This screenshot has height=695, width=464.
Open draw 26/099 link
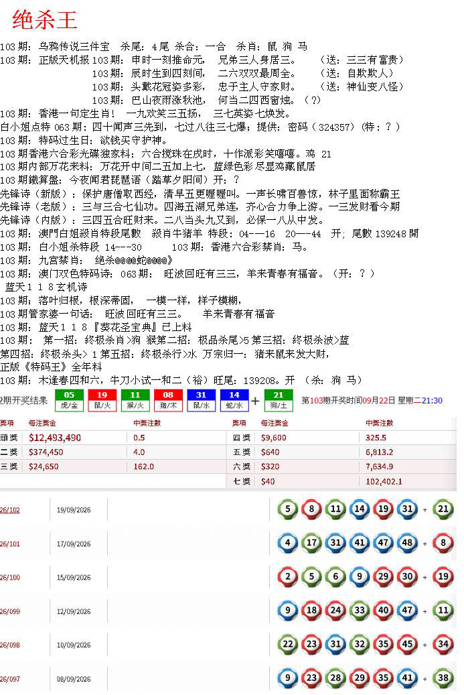point(10,611)
